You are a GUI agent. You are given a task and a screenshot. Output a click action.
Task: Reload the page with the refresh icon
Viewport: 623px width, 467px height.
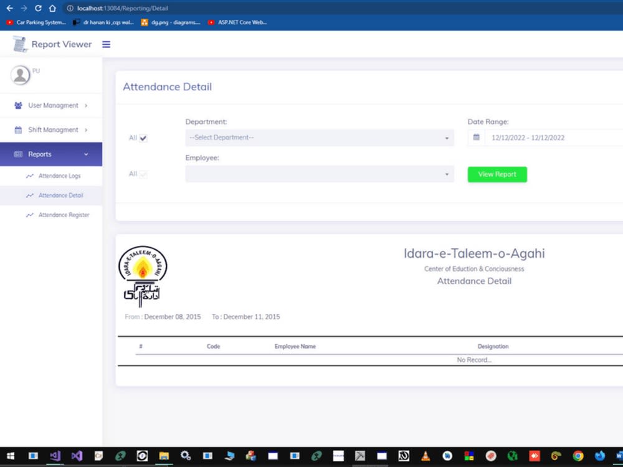(38, 8)
